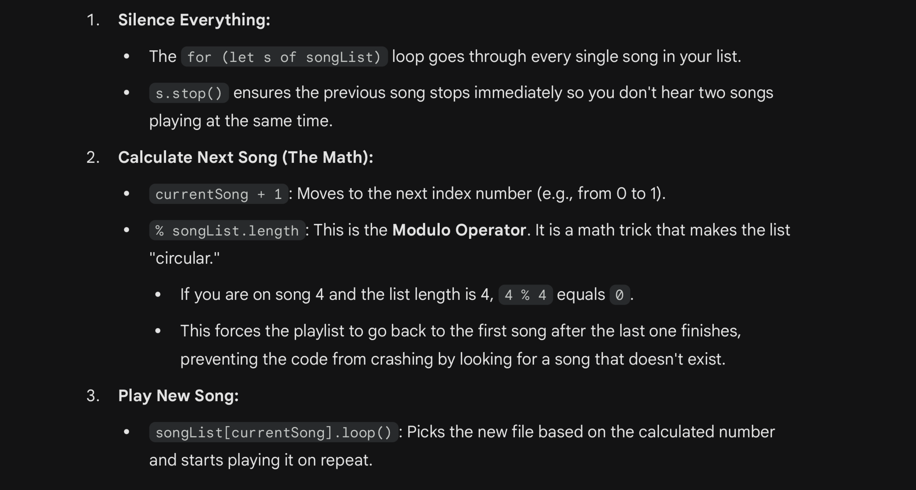
Task: Click the bold "Modulo Operator" text
Action: pyautogui.click(x=459, y=230)
